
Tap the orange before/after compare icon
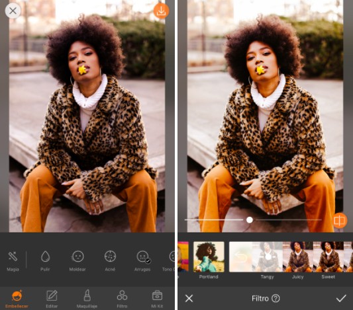pos(339,220)
